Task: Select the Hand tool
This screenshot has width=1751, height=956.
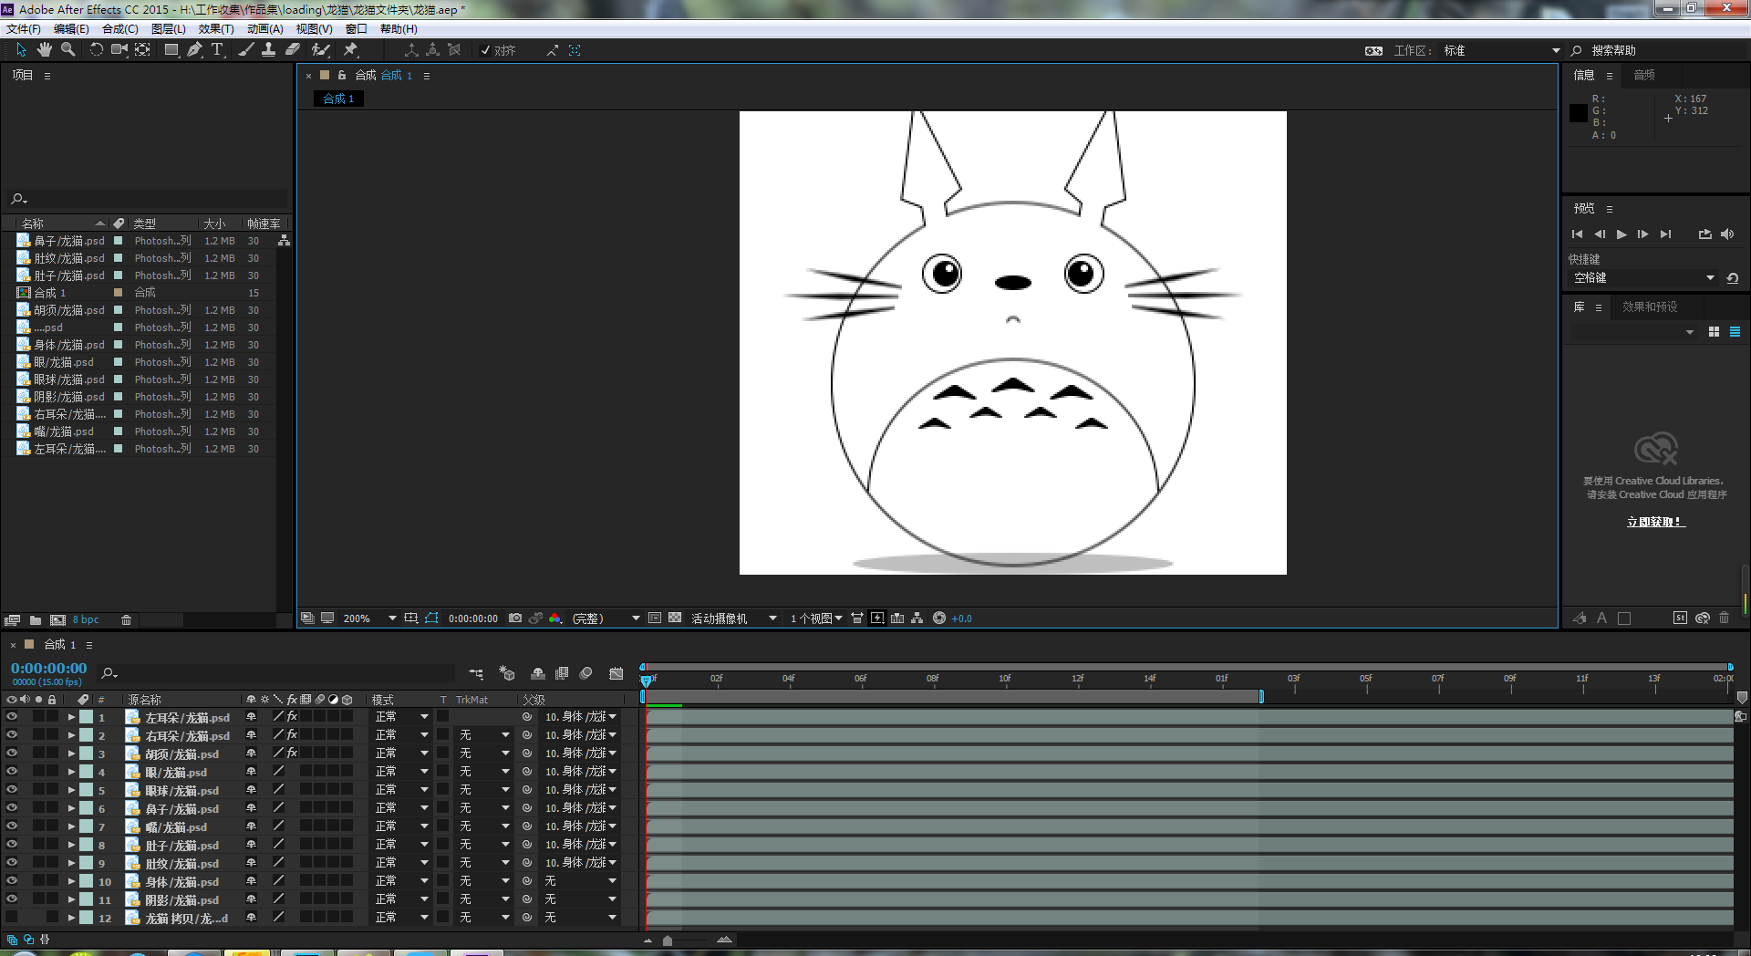Action: coord(44,50)
